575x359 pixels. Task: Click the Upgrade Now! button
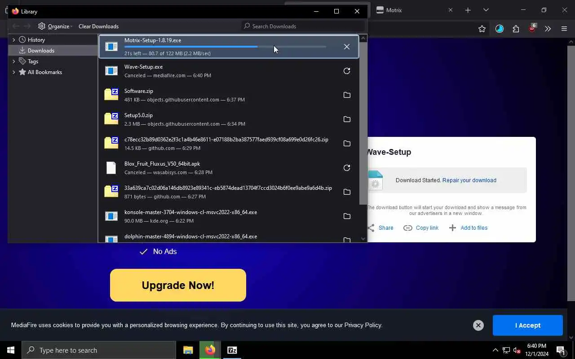coord(178,285)
